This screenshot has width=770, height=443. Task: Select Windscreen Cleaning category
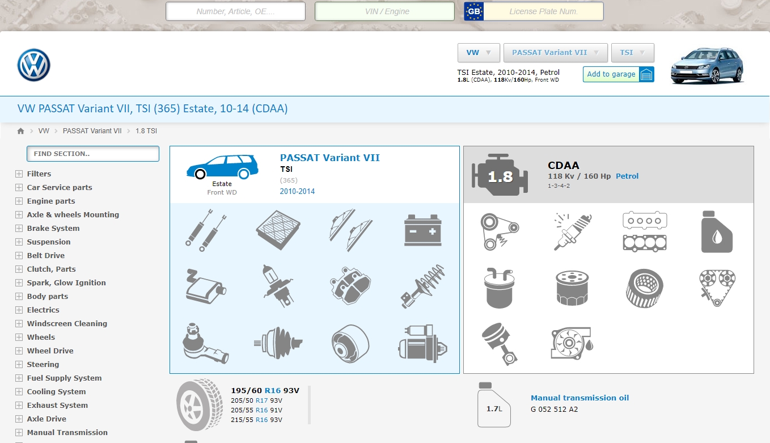[x=67, y=324]
